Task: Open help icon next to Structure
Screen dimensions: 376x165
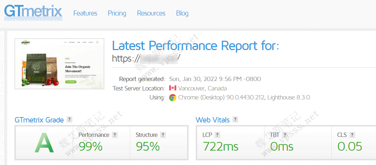Action: point(163,135)
